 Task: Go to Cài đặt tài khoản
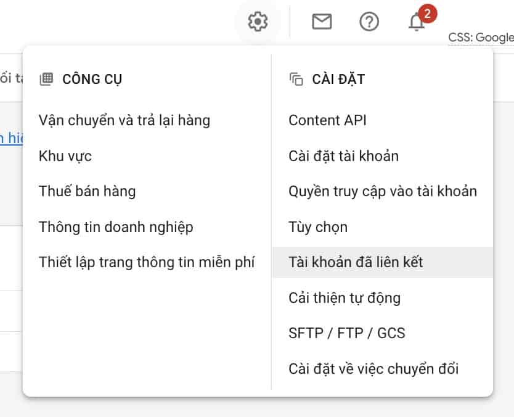pos(343,155)
